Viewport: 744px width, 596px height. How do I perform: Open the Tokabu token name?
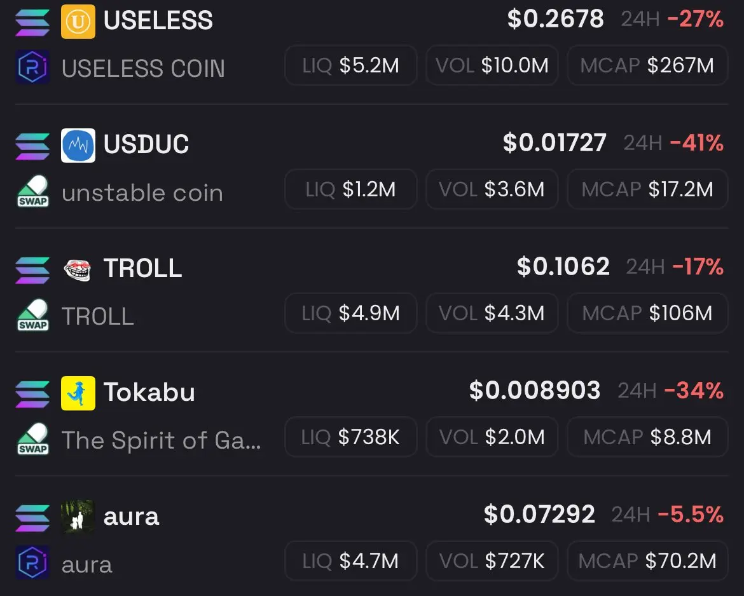click(149, 392)
